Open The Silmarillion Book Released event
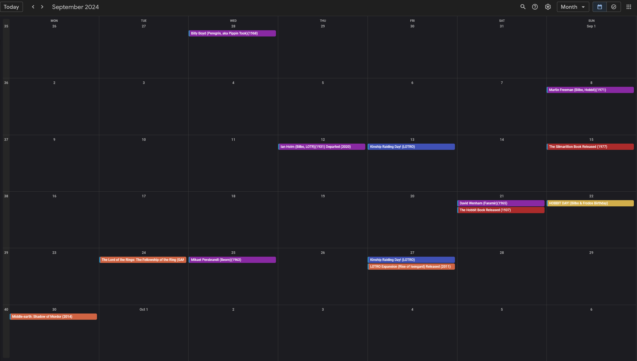Screen dimensions: 637x361 pyautogui.click(x=590, y=147)
